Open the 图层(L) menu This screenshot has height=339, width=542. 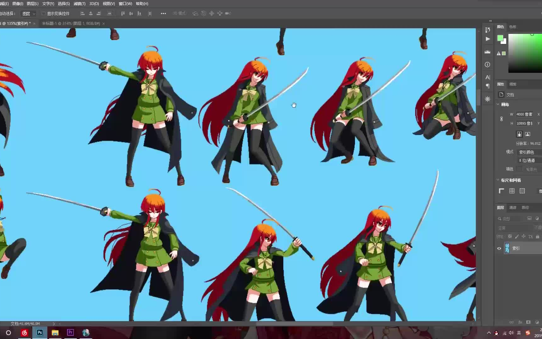tap(33, 4)
